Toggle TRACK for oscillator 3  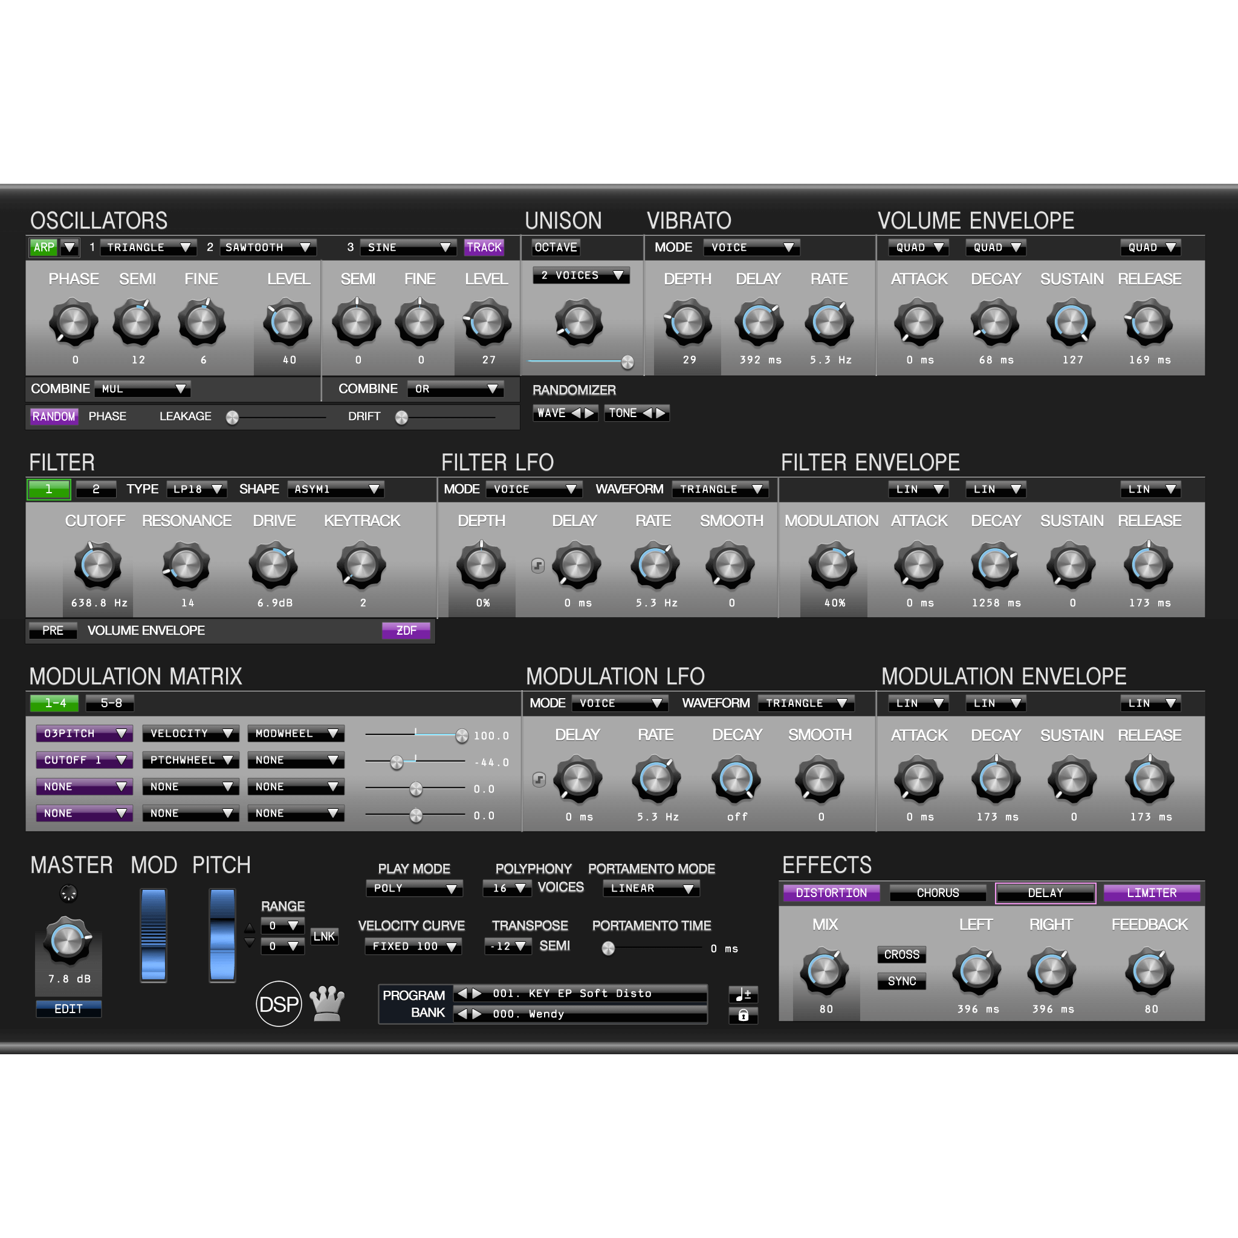[484, 247]
